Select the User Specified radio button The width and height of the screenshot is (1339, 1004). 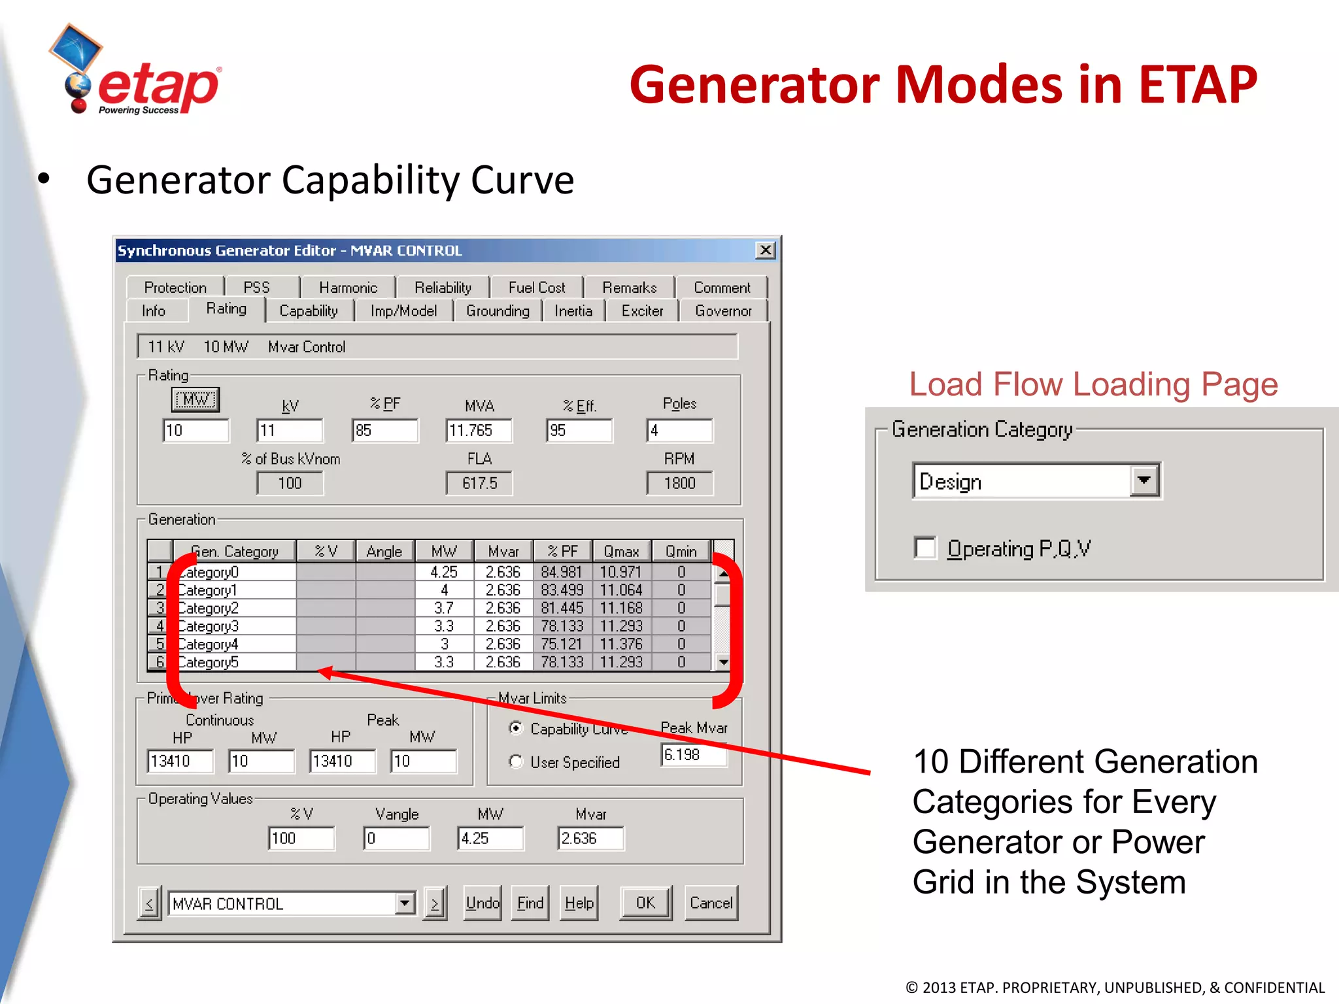(x=517, y=762)
